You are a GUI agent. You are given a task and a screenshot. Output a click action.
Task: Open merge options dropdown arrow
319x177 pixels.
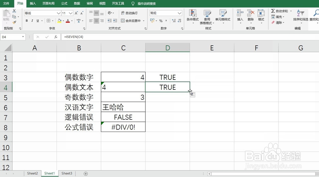pyautogui.click(x=144, y=21)
